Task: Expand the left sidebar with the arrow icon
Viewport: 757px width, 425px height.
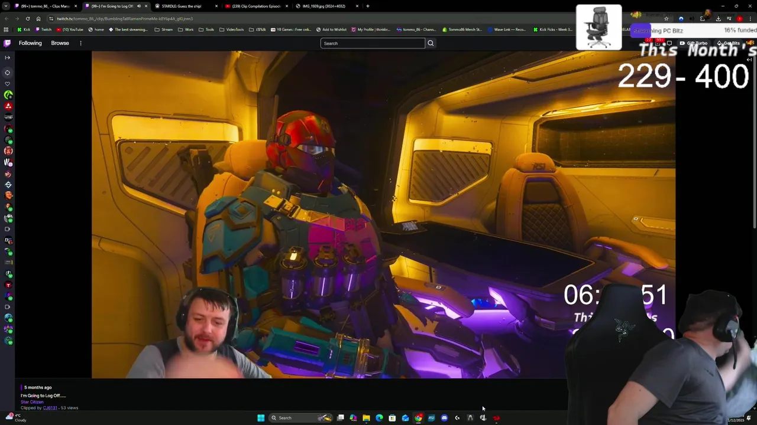Action: pyautogui.click(x=7, y=57)
